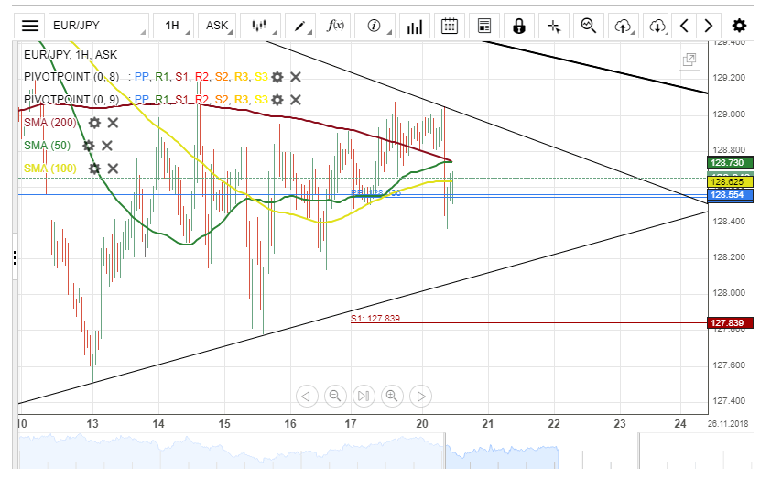760x479 pixels.
Task: Open the ASK price side dropdown
Action: click(217, 26)
